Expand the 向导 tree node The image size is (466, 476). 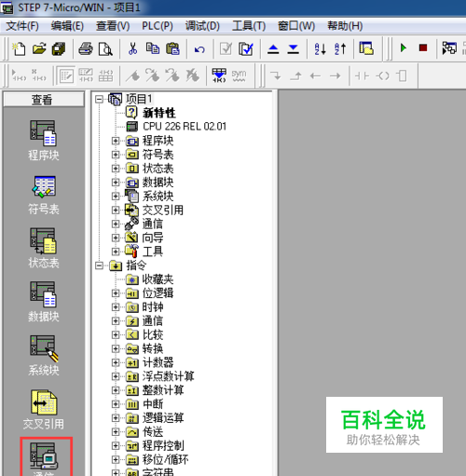click(x=116, y=238)
